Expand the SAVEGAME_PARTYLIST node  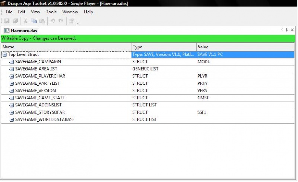pos(12,83)
